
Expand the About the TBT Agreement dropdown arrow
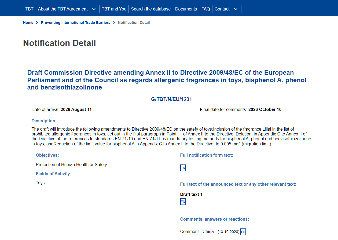tap(94, 9)
